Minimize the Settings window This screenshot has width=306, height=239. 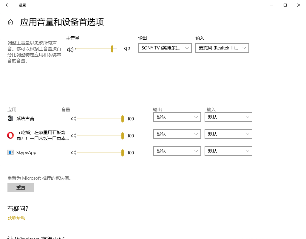(271, 5)
